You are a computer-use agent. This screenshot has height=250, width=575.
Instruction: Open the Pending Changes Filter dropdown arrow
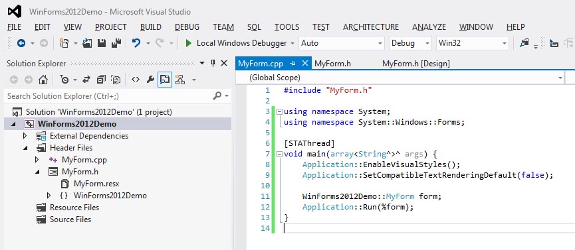tap(75, 80)
